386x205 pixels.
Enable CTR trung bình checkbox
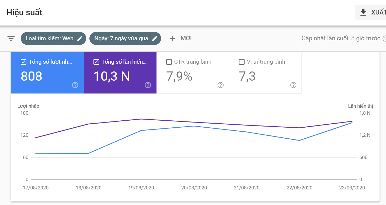tap(169, 62)
